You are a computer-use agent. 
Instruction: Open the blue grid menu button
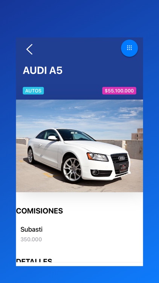coord(129,48)
